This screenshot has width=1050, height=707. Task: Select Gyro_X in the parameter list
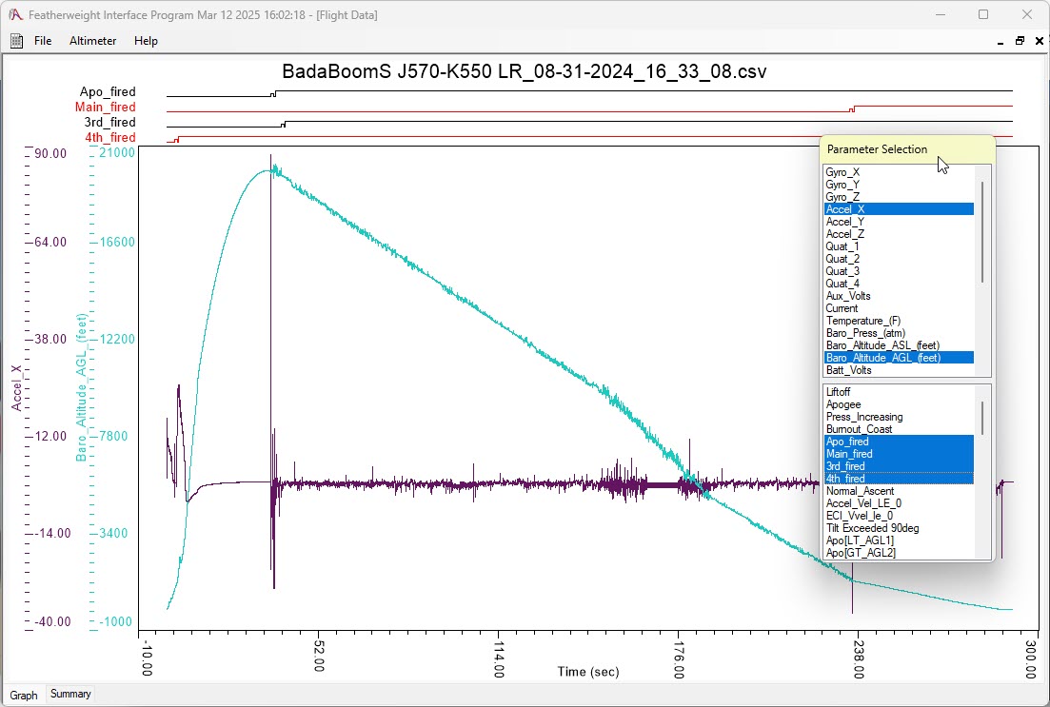[x=842, y=172]
